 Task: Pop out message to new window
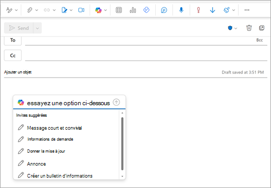pos(262,28)
